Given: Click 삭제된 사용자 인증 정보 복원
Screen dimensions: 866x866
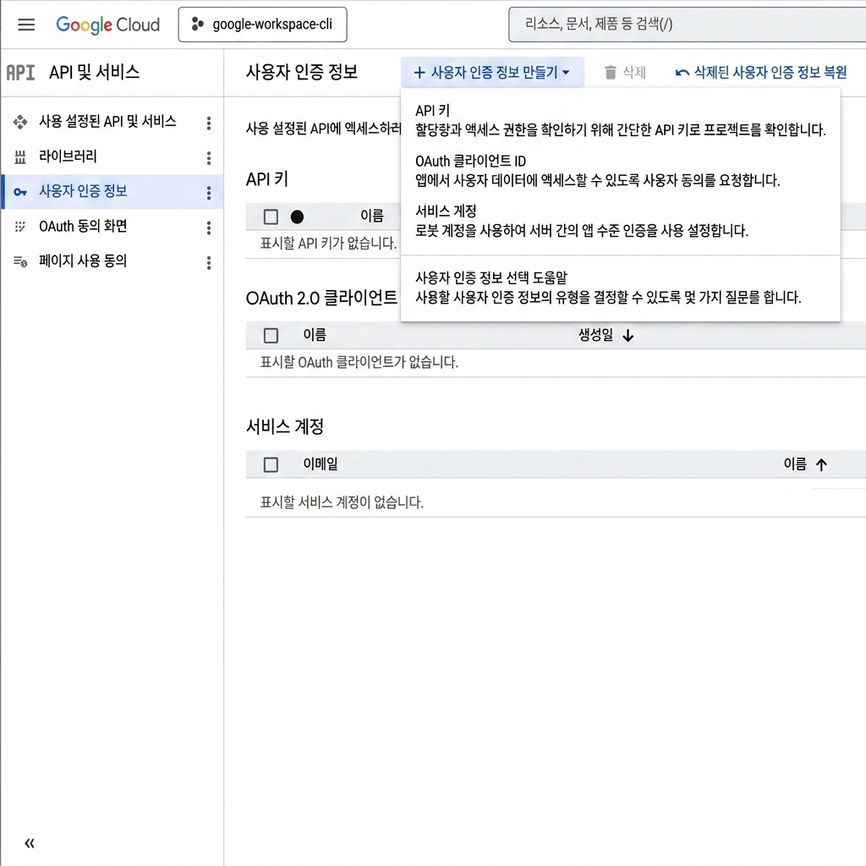Looking at the screenshot, I should tap(761, 73).
